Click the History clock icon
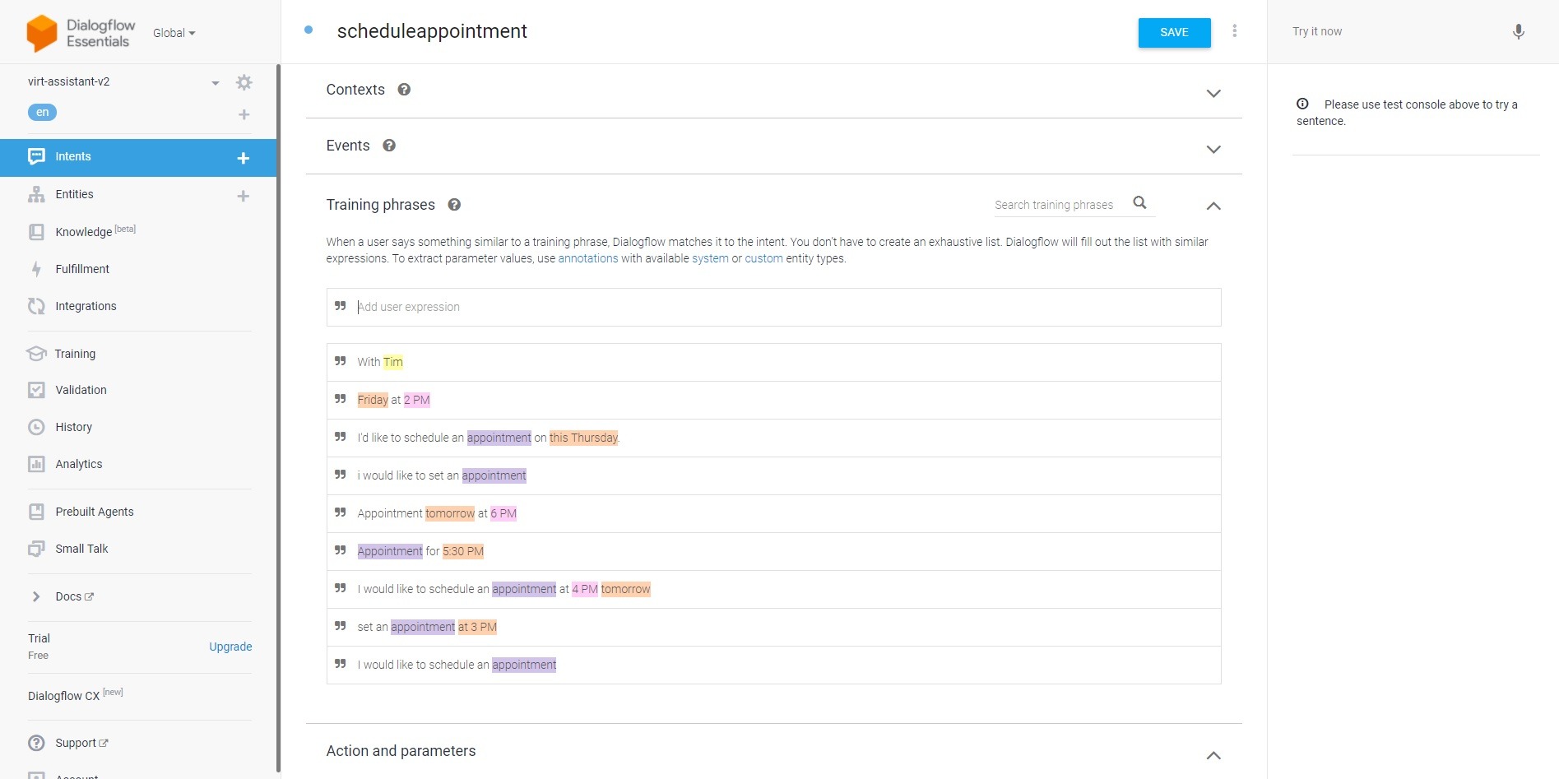 coord(36,427)
